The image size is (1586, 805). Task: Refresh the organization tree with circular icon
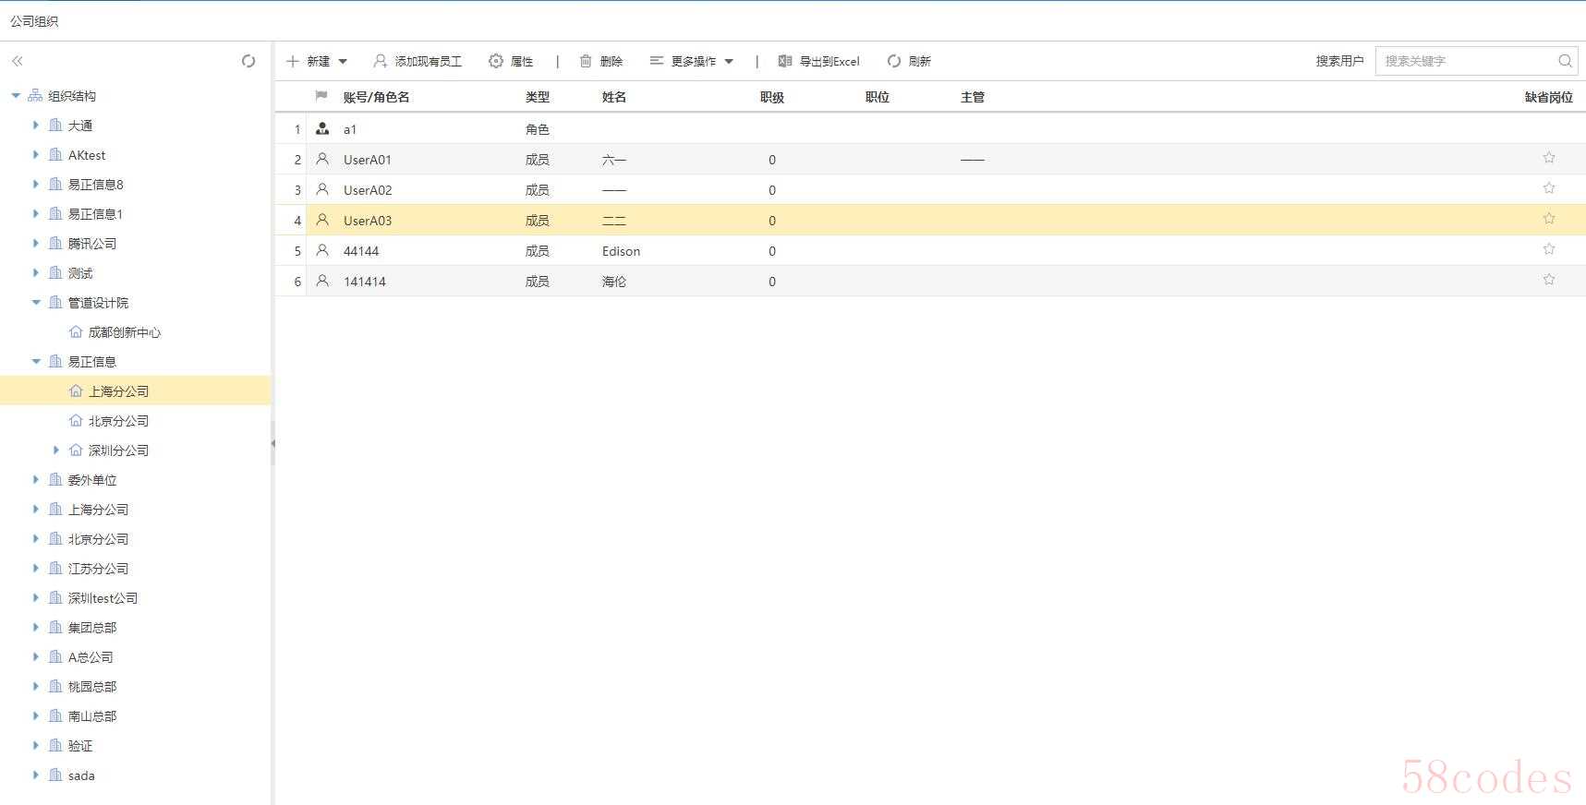point(248,61)
